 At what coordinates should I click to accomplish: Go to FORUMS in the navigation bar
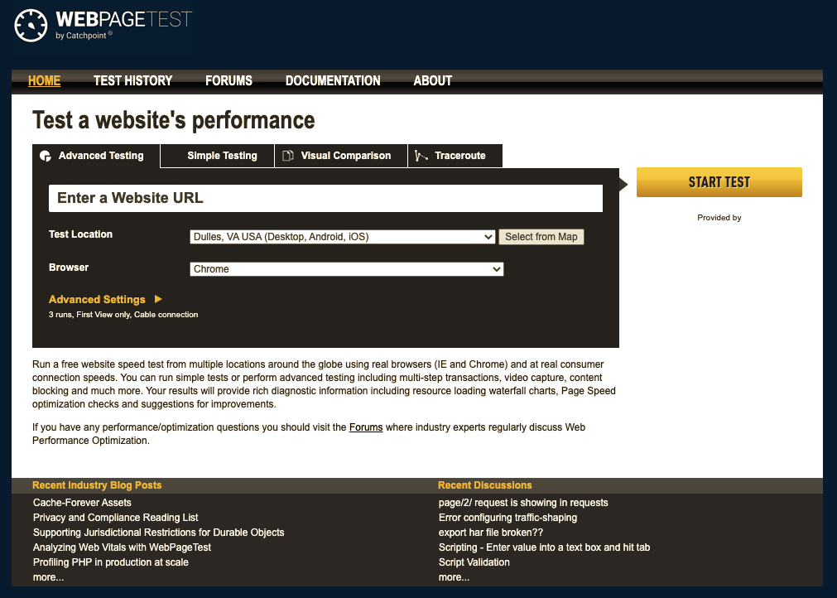click(x=229, y=80)
